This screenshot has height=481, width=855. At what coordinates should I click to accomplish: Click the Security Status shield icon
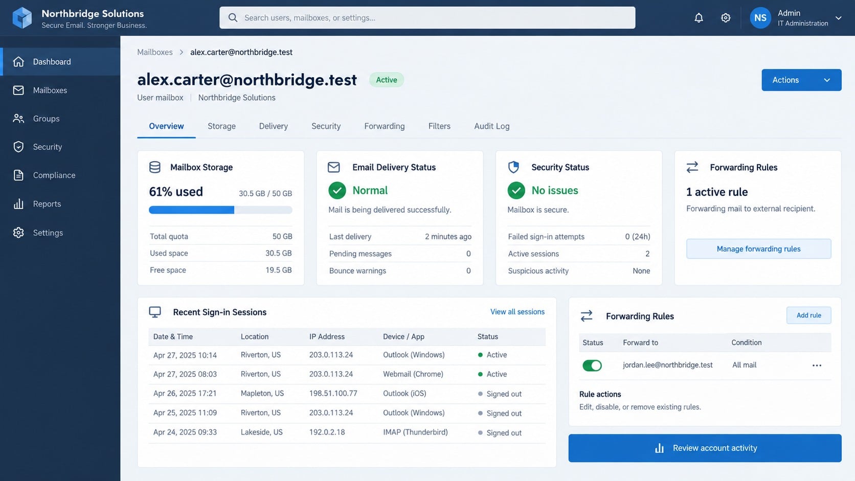pyautogui.click(x=513, y=167)
